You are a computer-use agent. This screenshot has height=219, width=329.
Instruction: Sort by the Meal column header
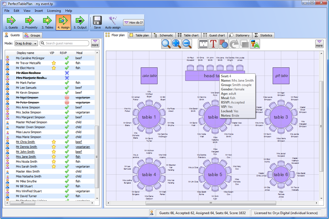coord(79,53)
